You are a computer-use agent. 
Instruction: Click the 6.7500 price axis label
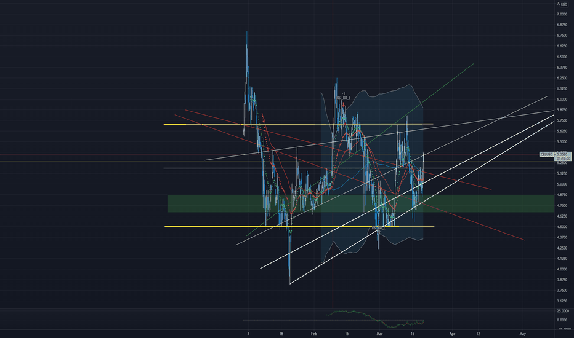click(x=562, y=36)
